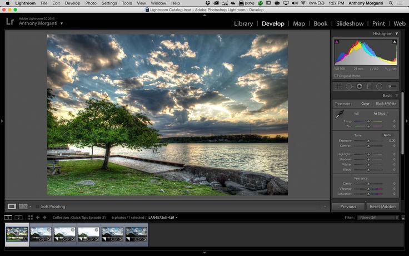Go back using filmstrip left arrow
Image resolution: width=409 pixels, height=256 pixels.
(x=38, y=218)
